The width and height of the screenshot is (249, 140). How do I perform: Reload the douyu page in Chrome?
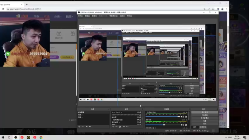point(3,9)
